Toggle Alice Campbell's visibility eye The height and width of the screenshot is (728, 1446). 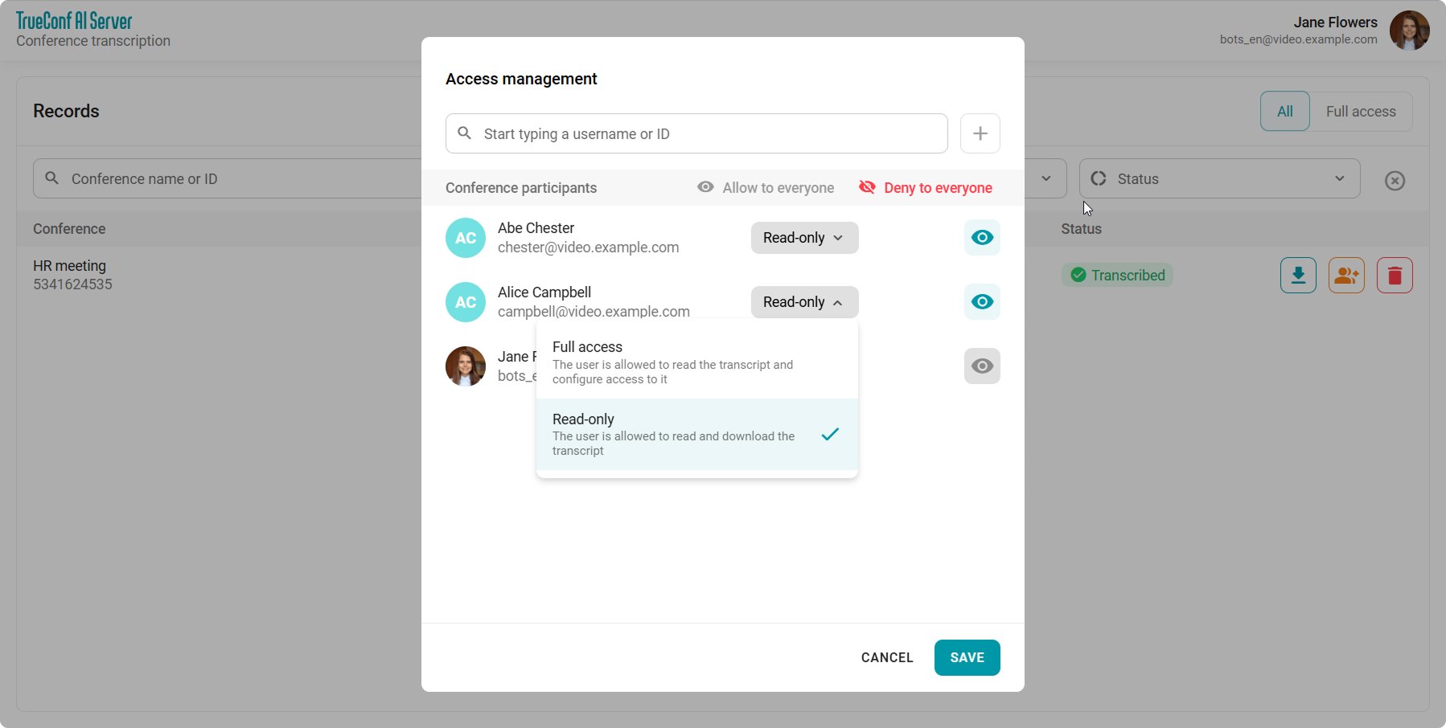click(x=981, y=302)
